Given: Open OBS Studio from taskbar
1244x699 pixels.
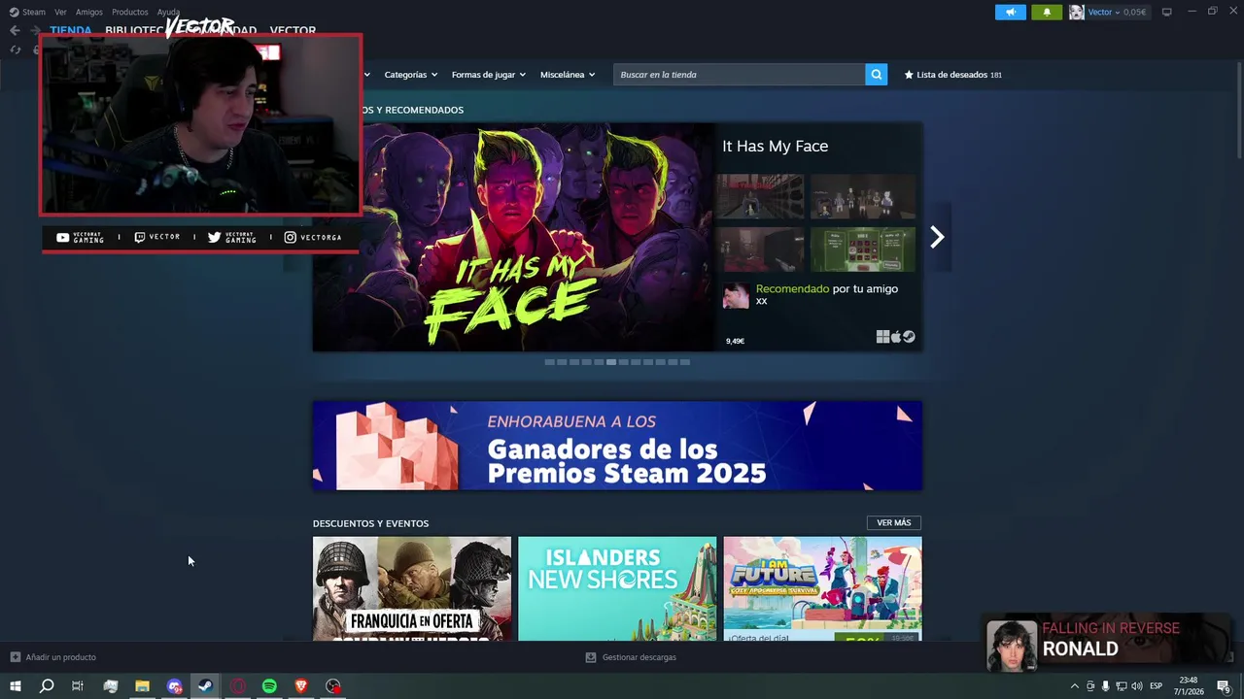Looking at the screenshot, I should [333, 686].
